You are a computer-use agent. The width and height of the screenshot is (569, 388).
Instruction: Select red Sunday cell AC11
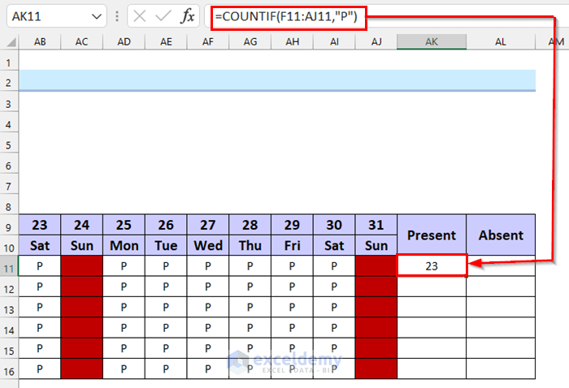pyautogui.click(x=81, y=266)
